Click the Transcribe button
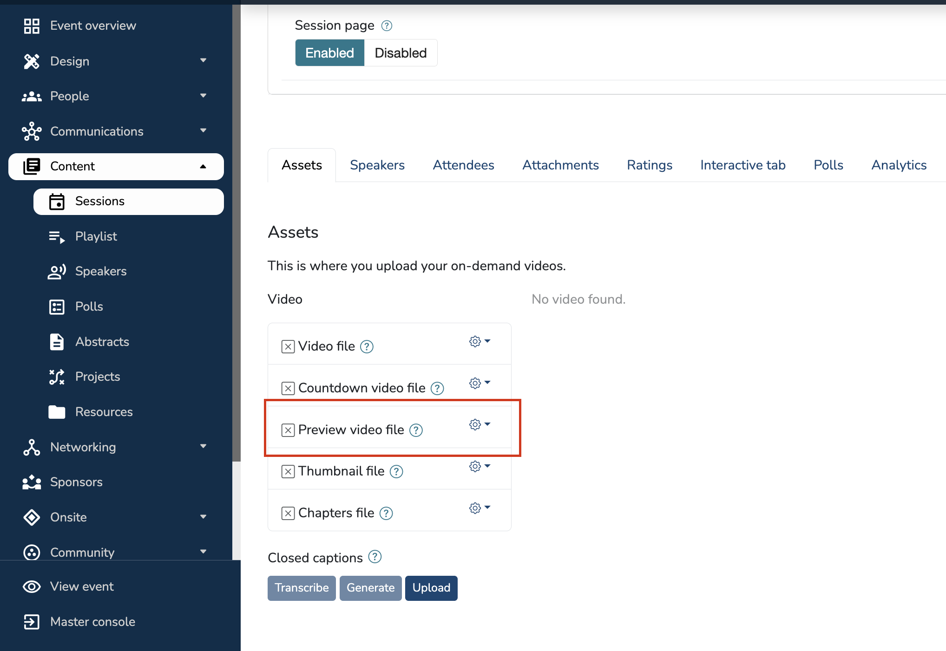Viewport: 946px width, 651px height. coord(302,588)
